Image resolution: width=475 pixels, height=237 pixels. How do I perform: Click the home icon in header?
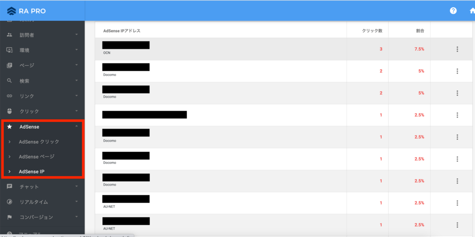pyautogui.click(x=472, y=11)
